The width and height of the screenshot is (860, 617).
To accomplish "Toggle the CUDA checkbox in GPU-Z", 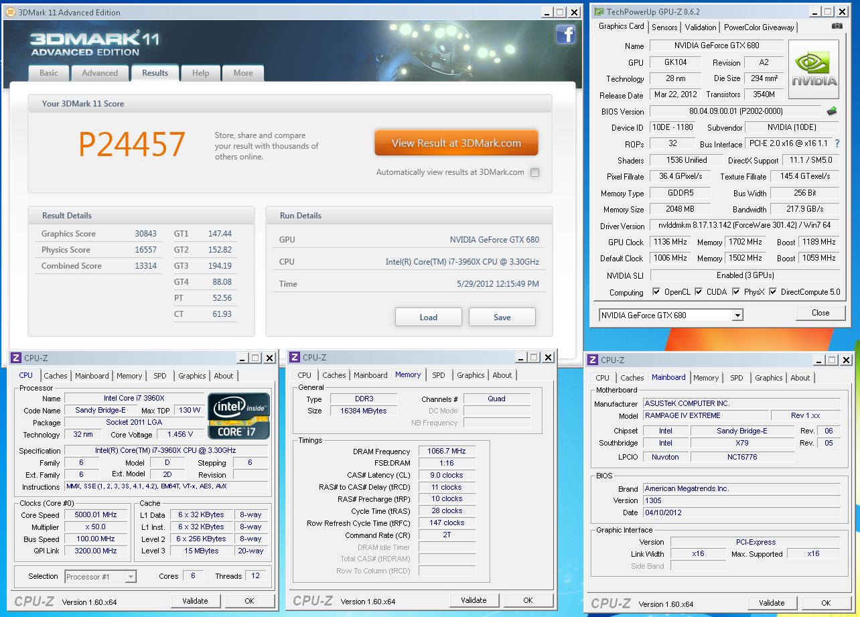I will click(699, 292).
